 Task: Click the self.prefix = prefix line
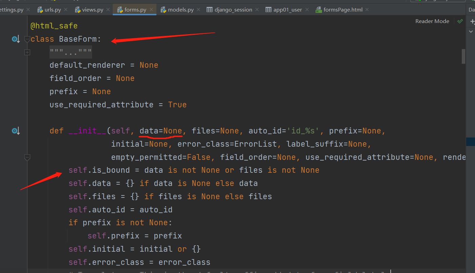click(x=135, y=236)
